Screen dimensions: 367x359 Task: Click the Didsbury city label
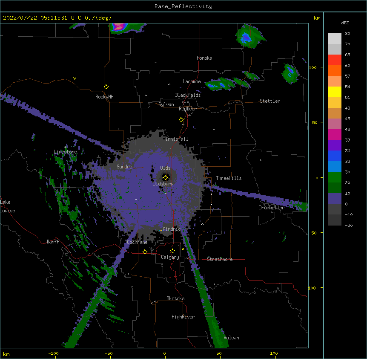[163, 184]
